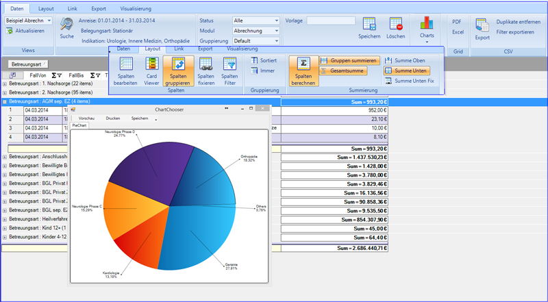Toggle Summe Unten
The image size is (548, 302).
tap(406, 71)
